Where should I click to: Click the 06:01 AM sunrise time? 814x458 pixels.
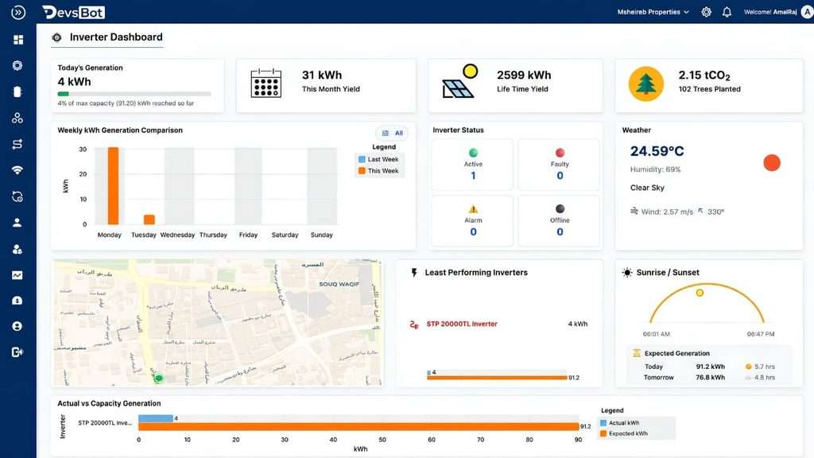click(x=656, y=335)
